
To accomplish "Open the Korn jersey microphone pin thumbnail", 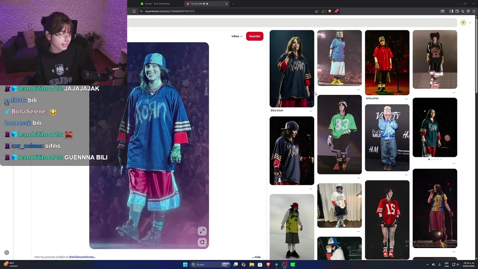I will point(292,69).
